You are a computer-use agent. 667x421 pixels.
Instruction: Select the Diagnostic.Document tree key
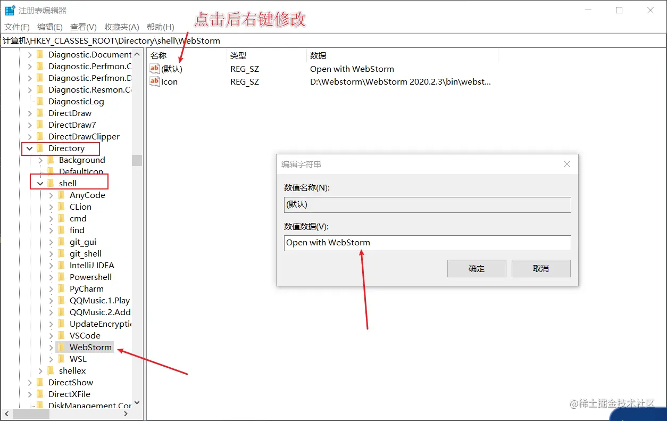coord(89,54)
